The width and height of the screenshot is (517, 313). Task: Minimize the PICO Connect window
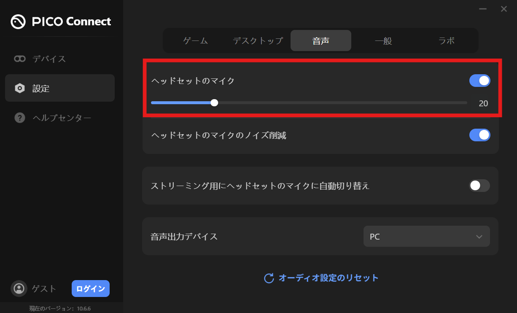point(483,9)
